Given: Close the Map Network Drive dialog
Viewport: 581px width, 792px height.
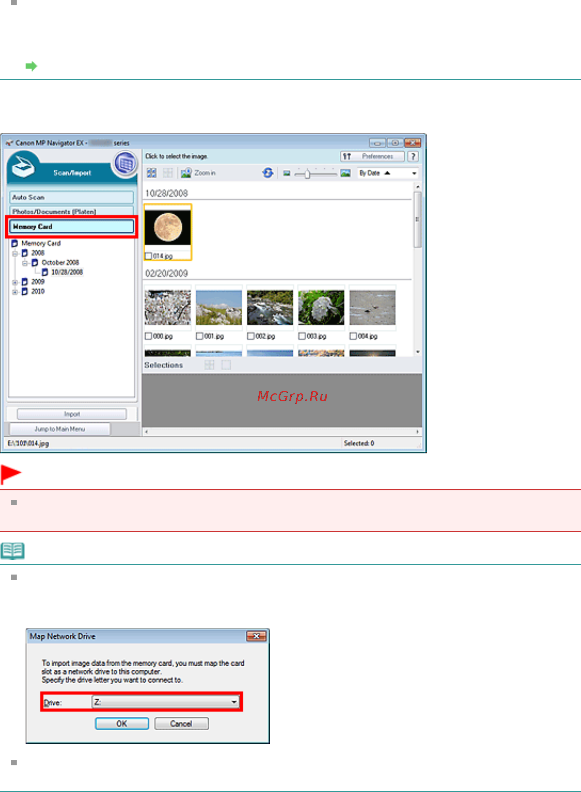Looking at the screenshot, I should pyautogui.click(x=256, y=636).
